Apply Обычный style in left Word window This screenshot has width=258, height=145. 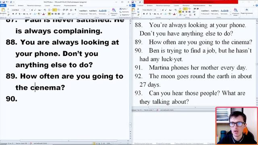coord(83,12)
